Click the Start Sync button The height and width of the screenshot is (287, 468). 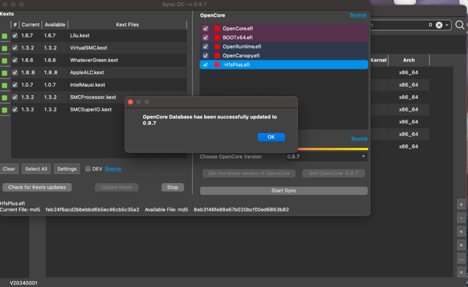284,191
